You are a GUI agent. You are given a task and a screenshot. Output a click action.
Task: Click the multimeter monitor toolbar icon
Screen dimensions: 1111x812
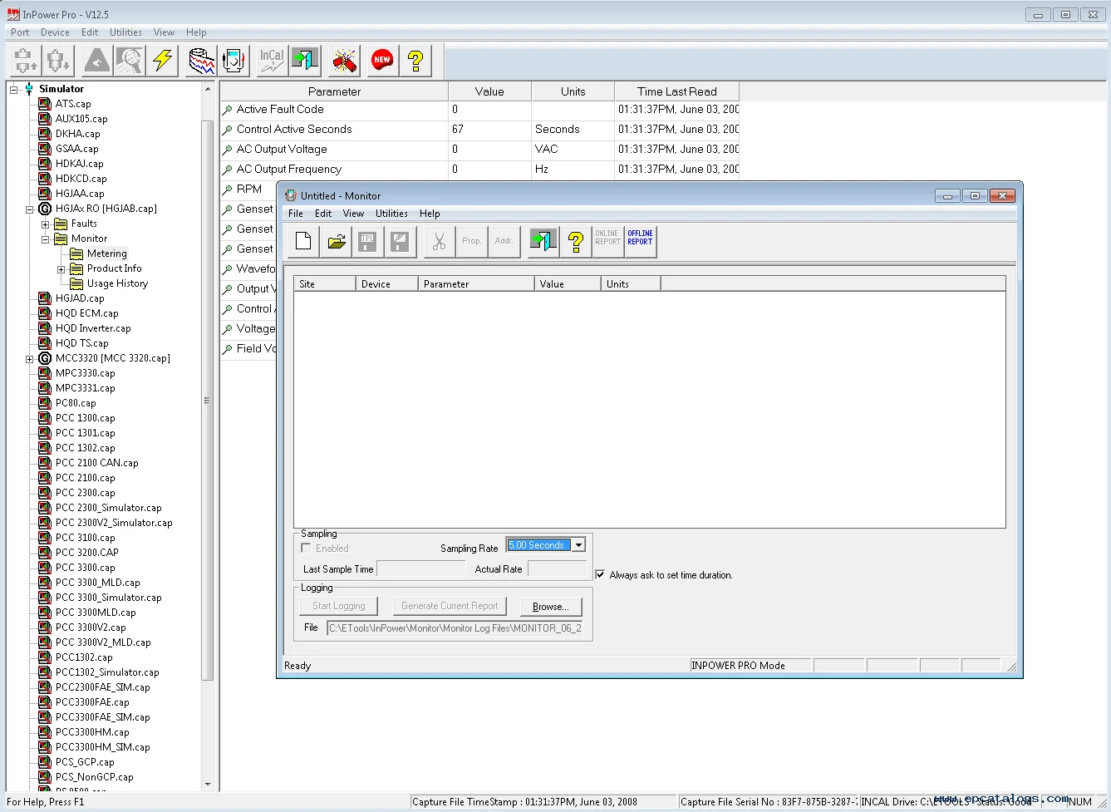[235, 61]
